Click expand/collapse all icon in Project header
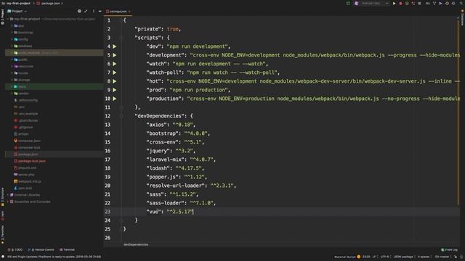This screenshot has width=465, height=261. [86, 12]
